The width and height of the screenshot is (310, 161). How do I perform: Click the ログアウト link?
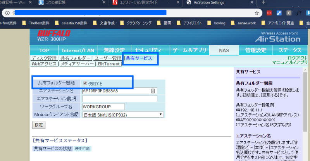tap(297, 58)
